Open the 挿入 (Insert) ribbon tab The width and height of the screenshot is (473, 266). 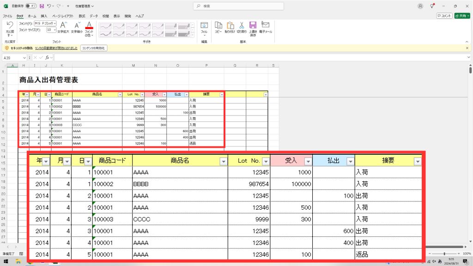(x=44, y=16)
